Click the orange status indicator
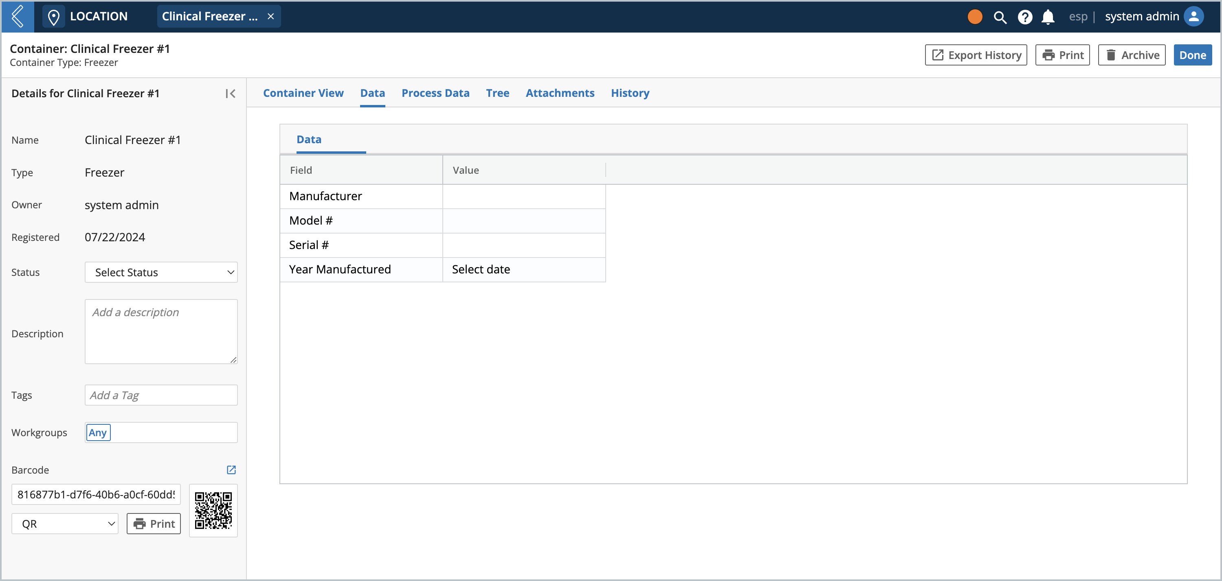The width and height of the screenshot is (1222, 581). pos(974,17)
